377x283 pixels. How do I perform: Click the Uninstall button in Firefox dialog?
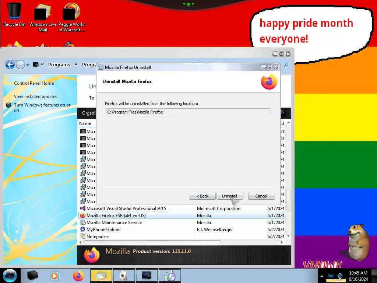pos(230,196)
